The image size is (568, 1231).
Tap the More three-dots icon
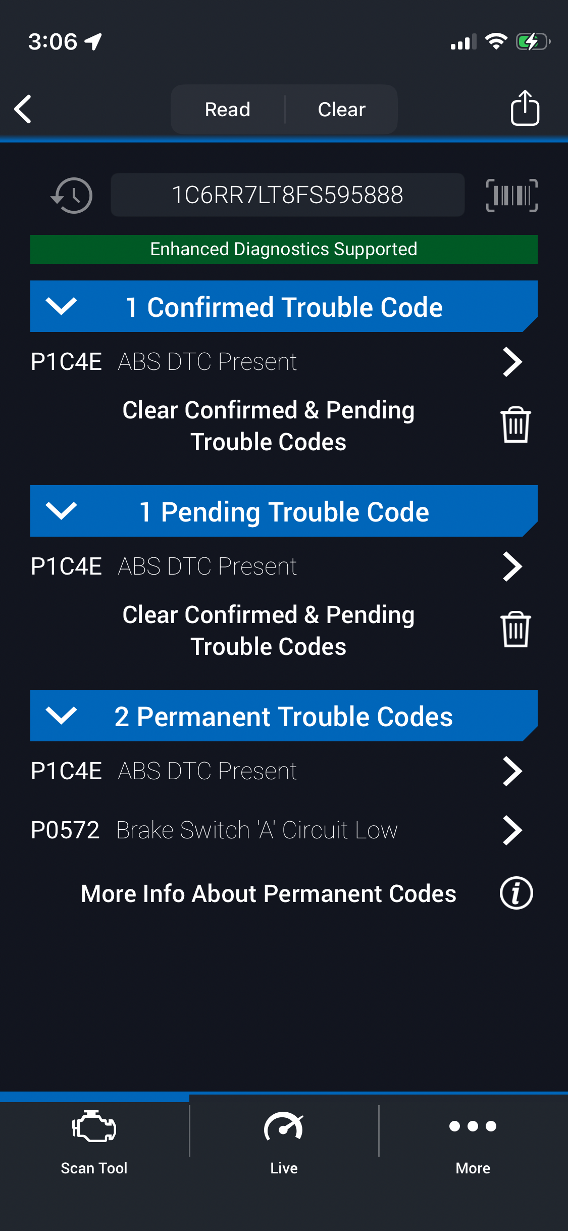(473, 1126)
